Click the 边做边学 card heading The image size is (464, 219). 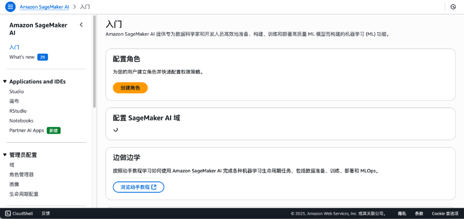pos(126,158)
